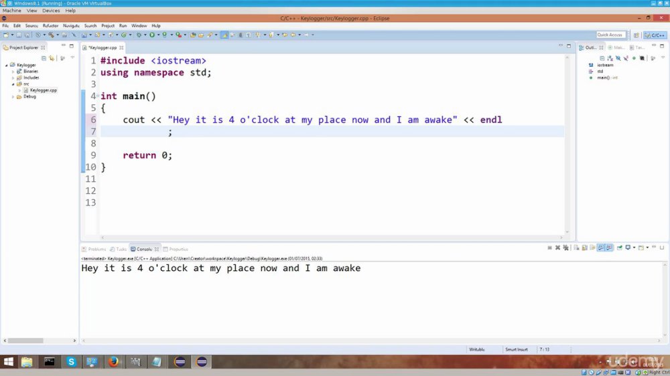Click Remove Launch X icon in Console

(557, 248)
